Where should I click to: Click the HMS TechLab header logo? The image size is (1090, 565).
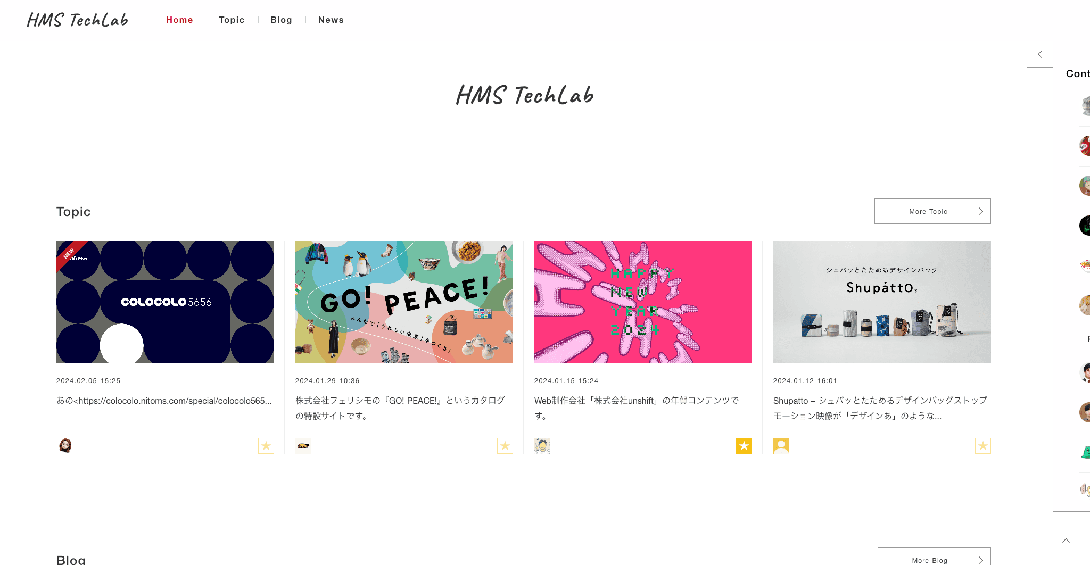coord(78,20)
